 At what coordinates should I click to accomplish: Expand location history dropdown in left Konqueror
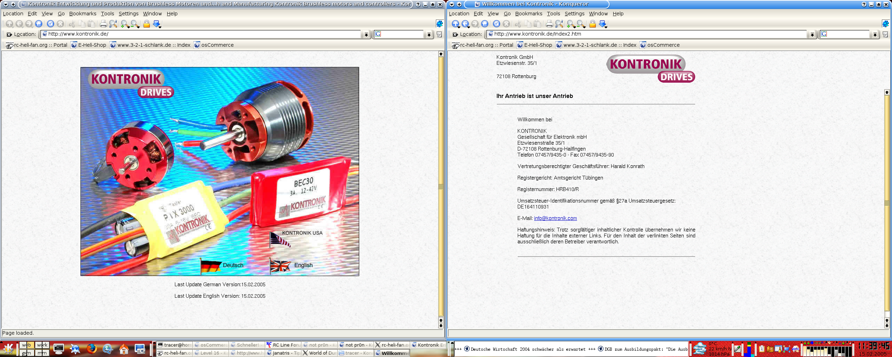tap(366, 35)
